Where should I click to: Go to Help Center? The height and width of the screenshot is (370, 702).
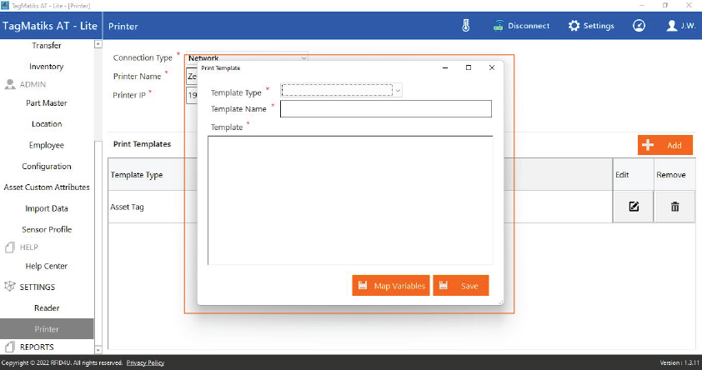click(47, 267)
